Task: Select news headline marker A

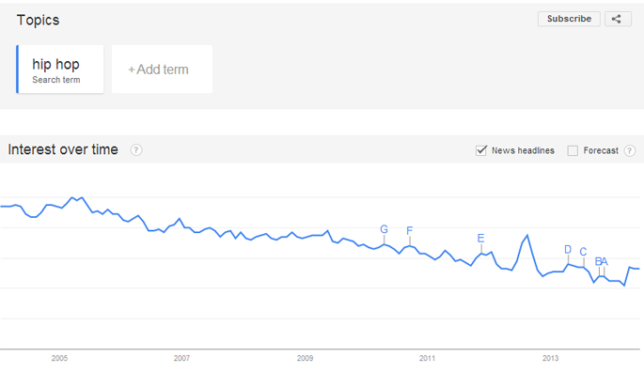Action: point(605,261)
